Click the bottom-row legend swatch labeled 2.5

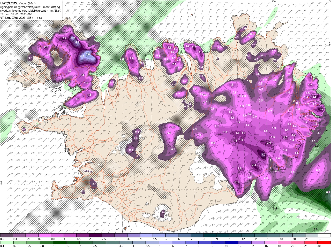point(99,243)
